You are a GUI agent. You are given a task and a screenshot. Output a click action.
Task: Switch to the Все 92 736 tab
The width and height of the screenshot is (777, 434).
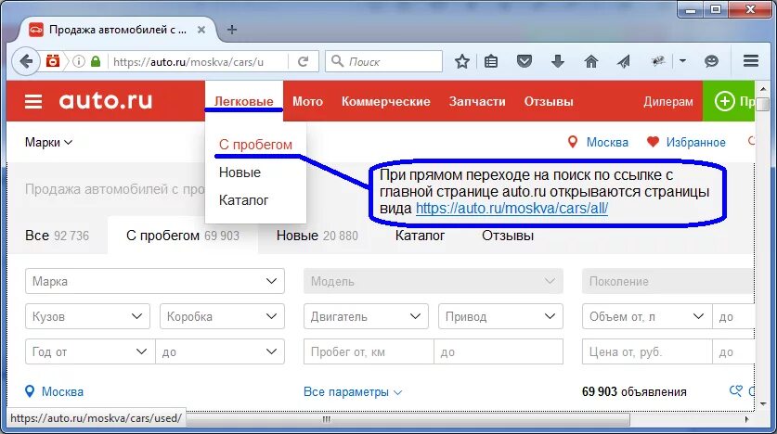click(57, 236)
